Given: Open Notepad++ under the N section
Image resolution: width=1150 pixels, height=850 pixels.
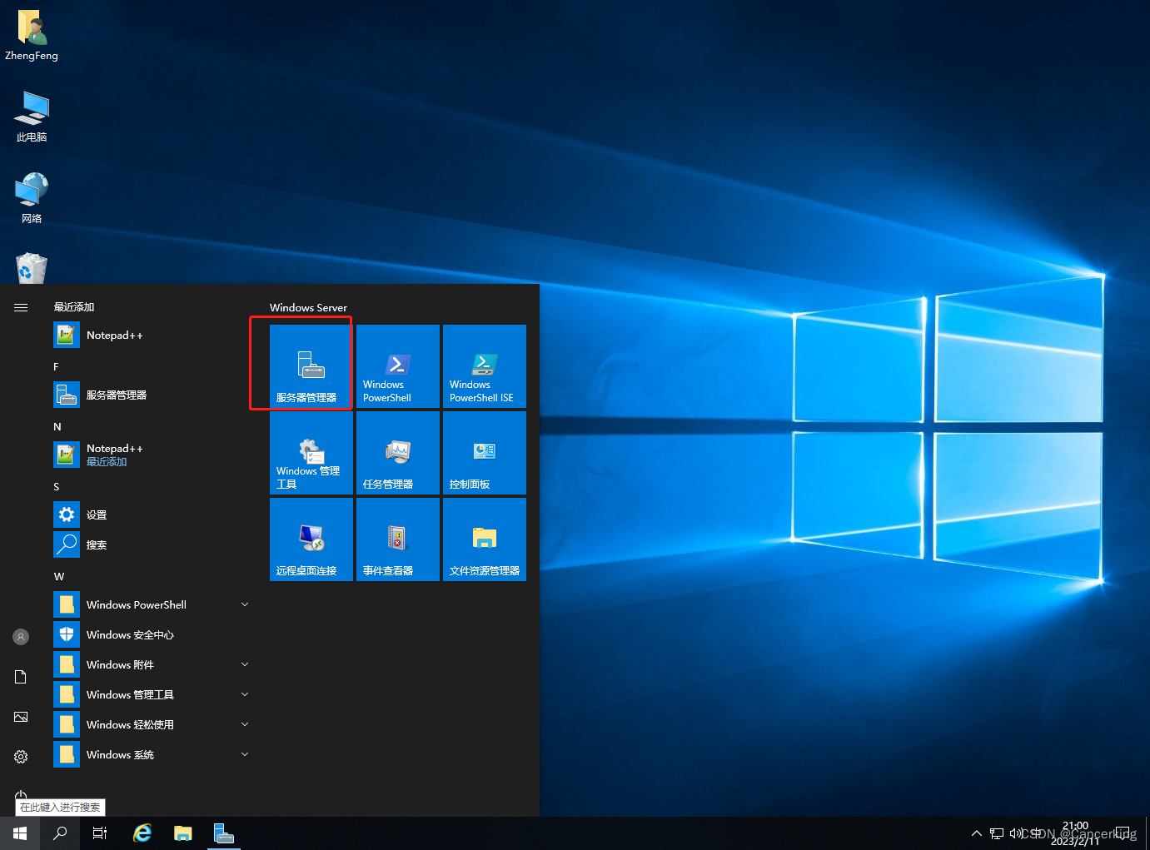Looking at the screenshot, I should (152, 455).
